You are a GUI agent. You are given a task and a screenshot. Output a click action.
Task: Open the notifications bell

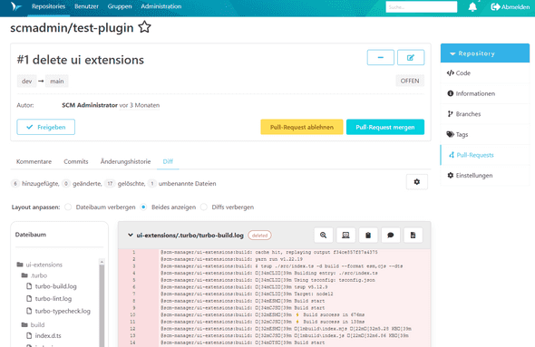pos(472,7)
